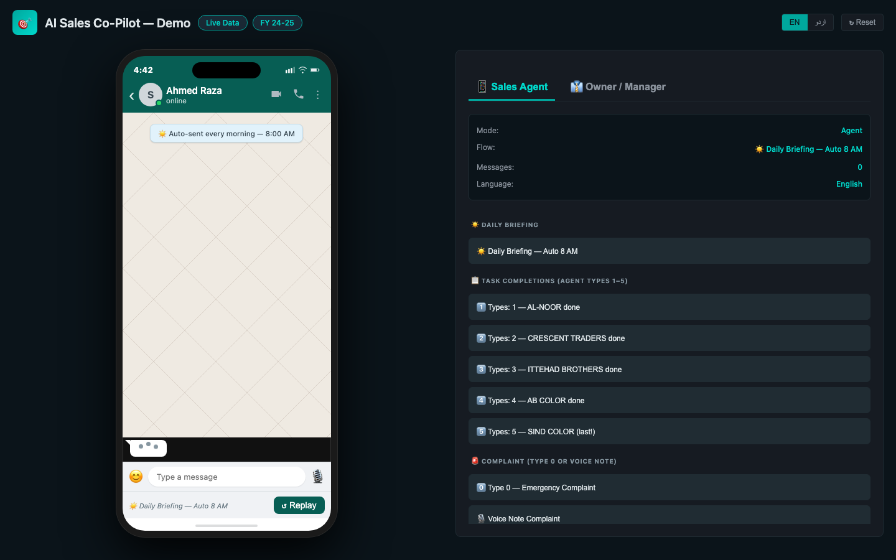
Task: Switch to the Sales Agent tab
Action: click(512, 87)
